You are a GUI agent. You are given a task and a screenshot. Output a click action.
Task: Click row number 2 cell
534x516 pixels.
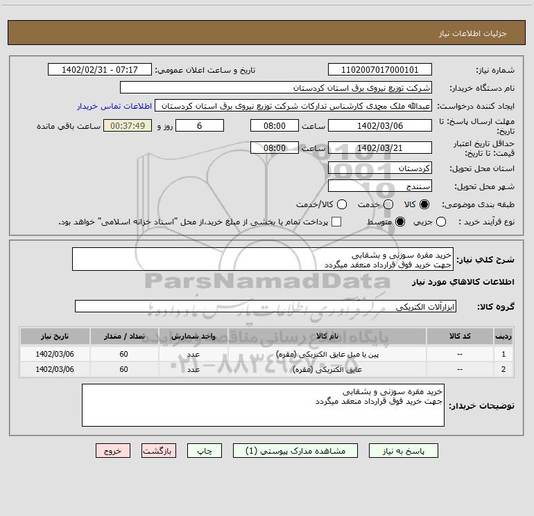[x=503, y=369]
